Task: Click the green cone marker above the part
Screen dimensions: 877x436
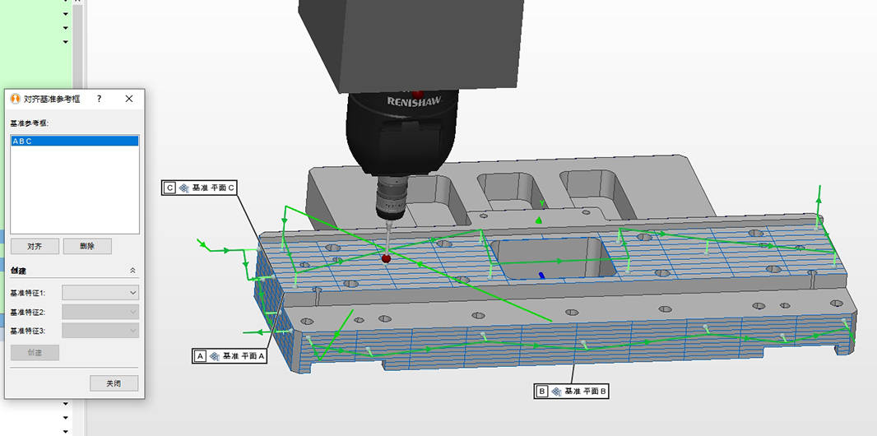Action: click(539, 220)
